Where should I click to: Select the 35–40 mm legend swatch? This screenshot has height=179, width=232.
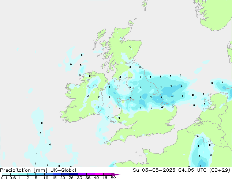[x=90, y=174]
